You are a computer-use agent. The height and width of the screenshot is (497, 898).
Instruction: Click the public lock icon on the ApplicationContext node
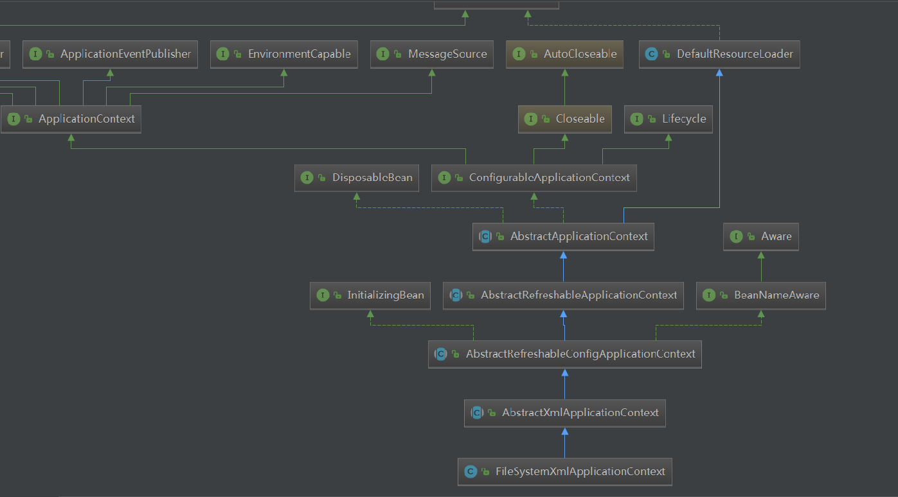point(29,120)
